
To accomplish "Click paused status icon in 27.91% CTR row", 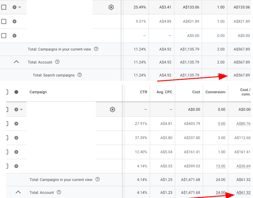I will tap(16, 124).
